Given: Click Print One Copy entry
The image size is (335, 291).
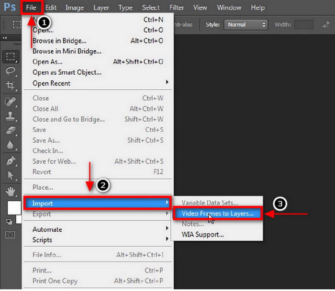Looking at the screenshot, I should pos(98,281).
